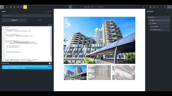
Task: Click the undo arrow in toolbar
Action: [x=143, y=7]
